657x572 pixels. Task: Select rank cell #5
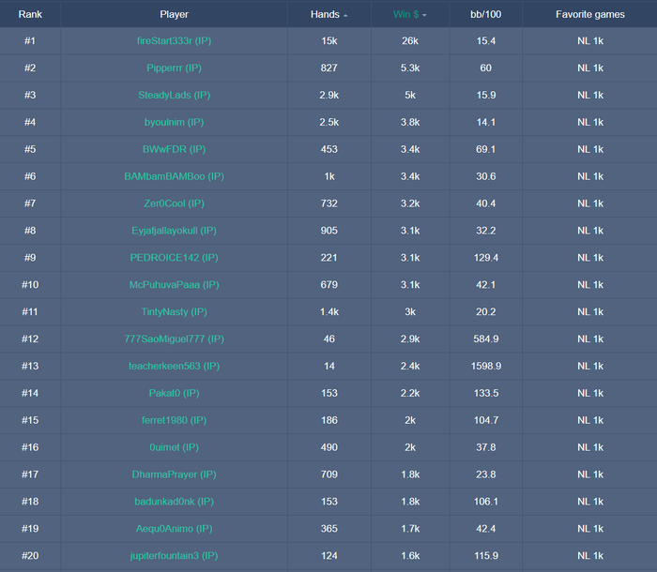click(30, 149)
